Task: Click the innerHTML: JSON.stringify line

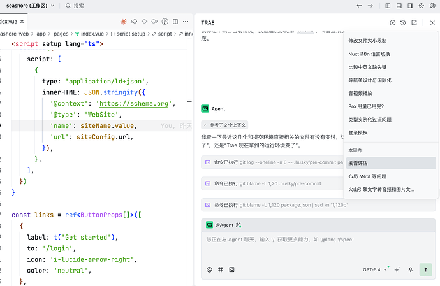Action: 94,92
